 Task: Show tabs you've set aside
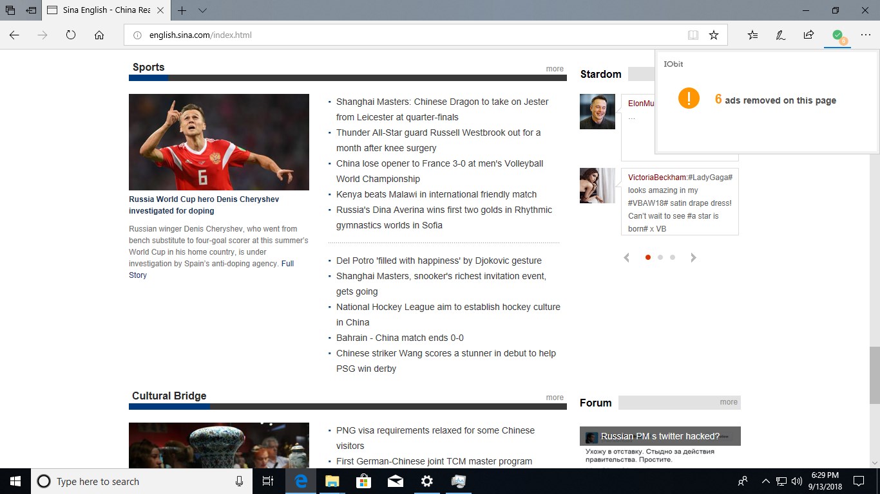point(10,10)
